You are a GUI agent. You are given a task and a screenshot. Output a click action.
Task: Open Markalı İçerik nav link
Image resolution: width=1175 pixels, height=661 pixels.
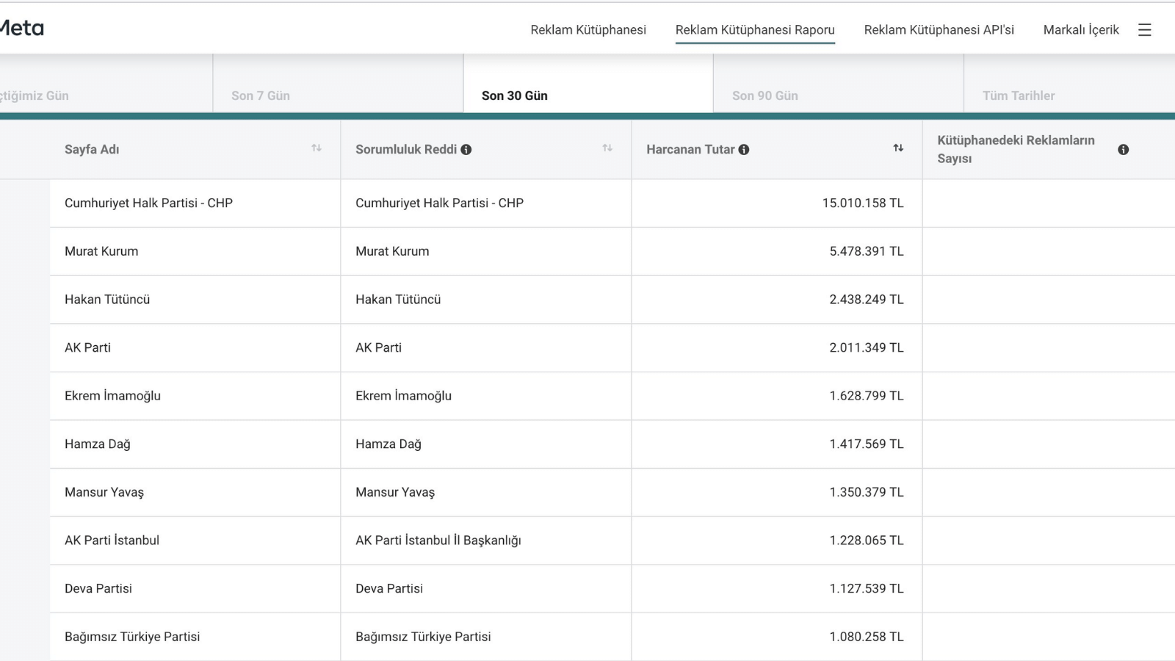(x=1081, y=30)
